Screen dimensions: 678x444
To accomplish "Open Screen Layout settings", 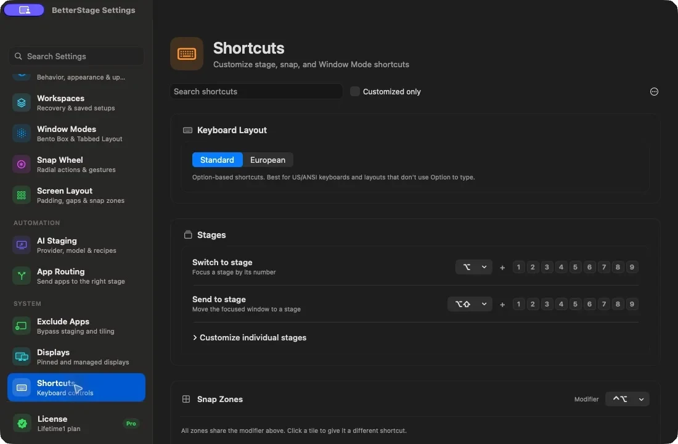I will pyautogui.click(x=76, y=195).
